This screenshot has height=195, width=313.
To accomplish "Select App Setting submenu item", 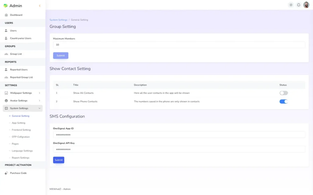I will point(18,123).
